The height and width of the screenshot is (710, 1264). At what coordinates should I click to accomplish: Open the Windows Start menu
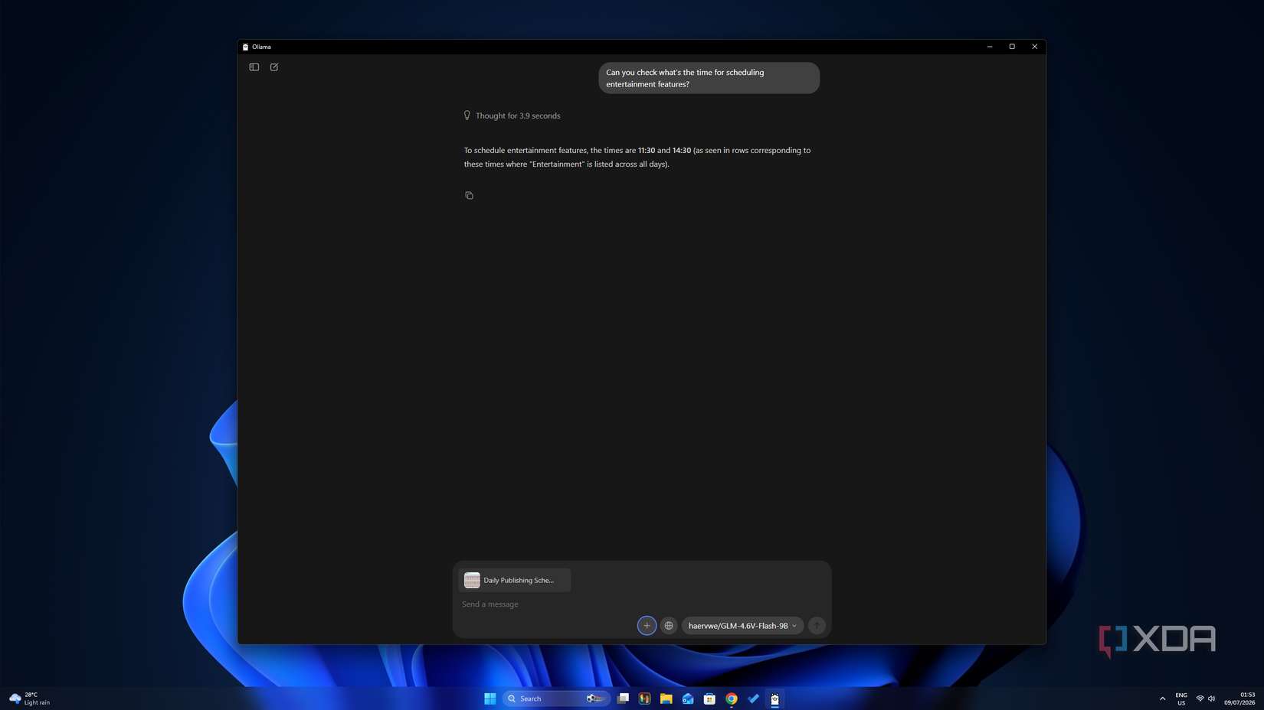pos(490,699)
